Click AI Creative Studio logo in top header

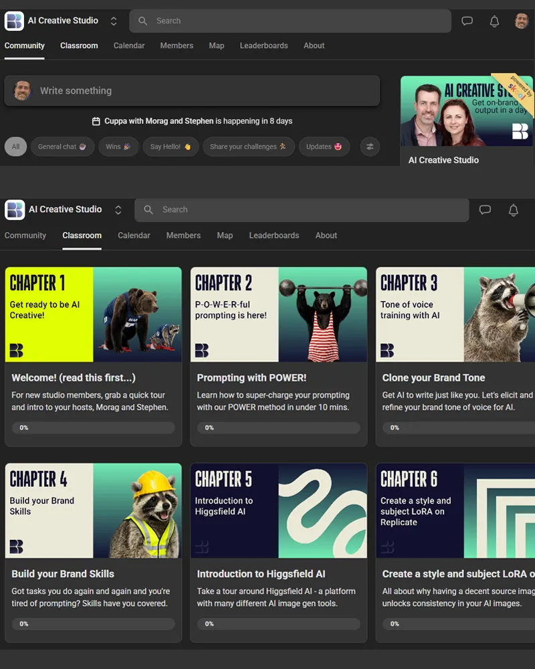[14, 21]
